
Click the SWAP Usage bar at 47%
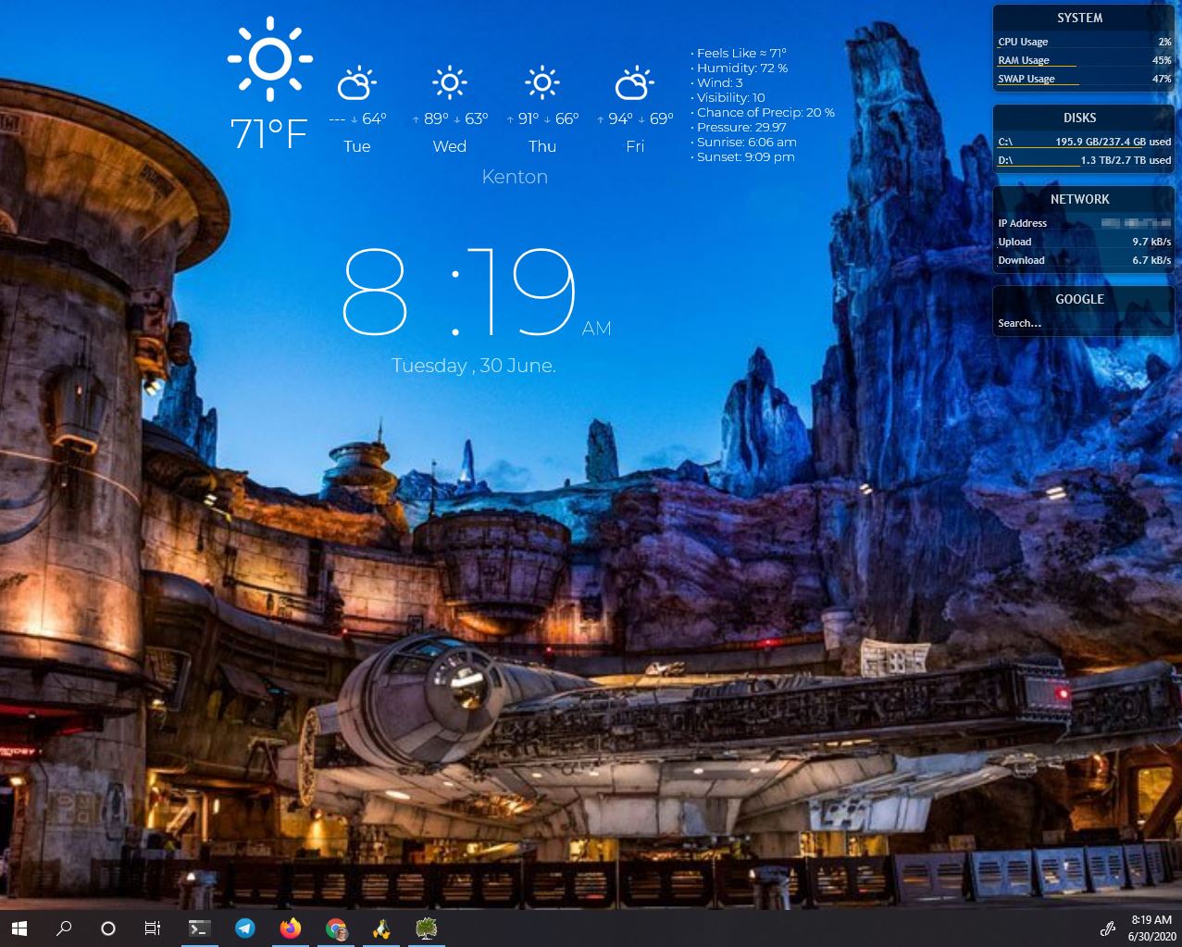[1084, 80]
